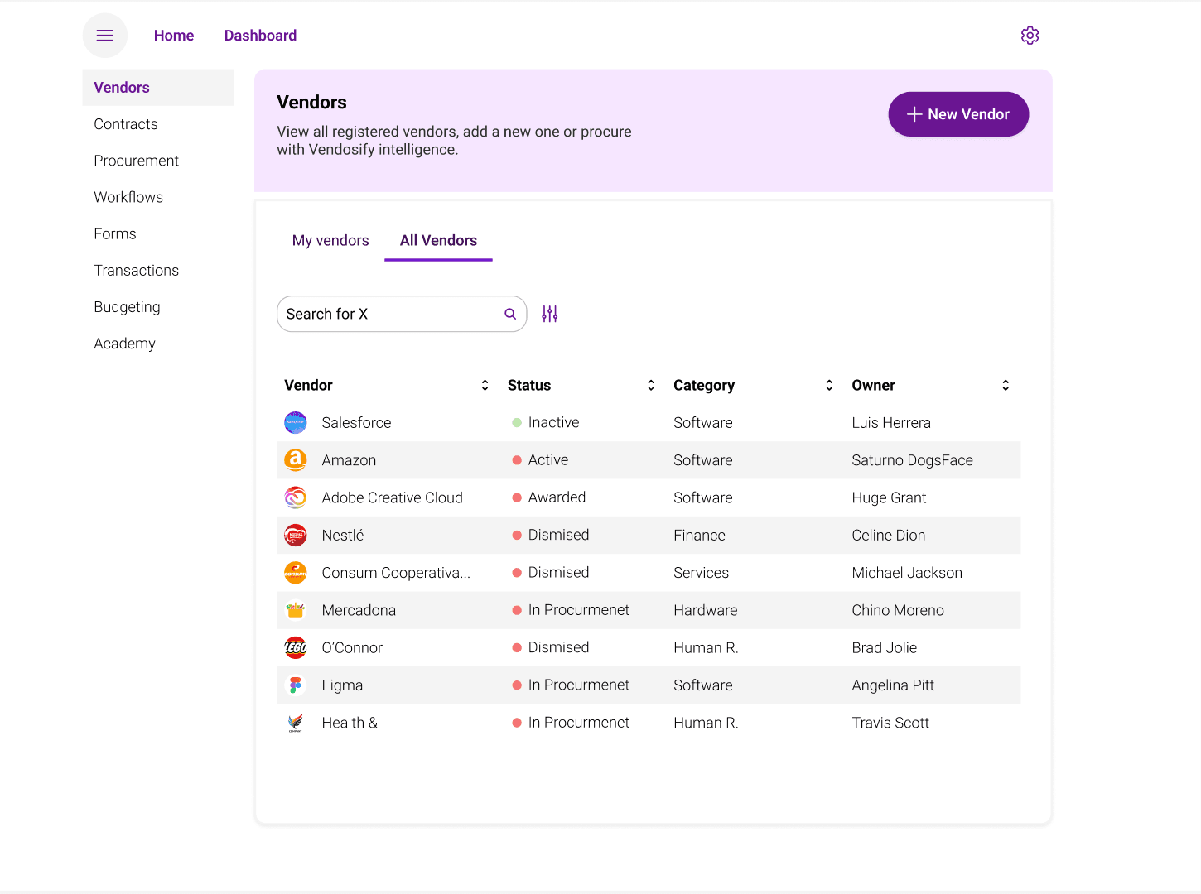This screenshot has height=894, width=1201.
Task: Open Dashboard in top navigation
Action: click(x=260, y=36)
